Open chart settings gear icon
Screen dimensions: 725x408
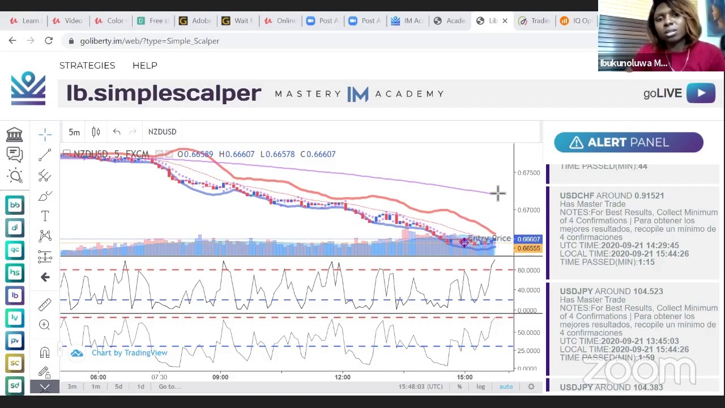tap(531, 386)
